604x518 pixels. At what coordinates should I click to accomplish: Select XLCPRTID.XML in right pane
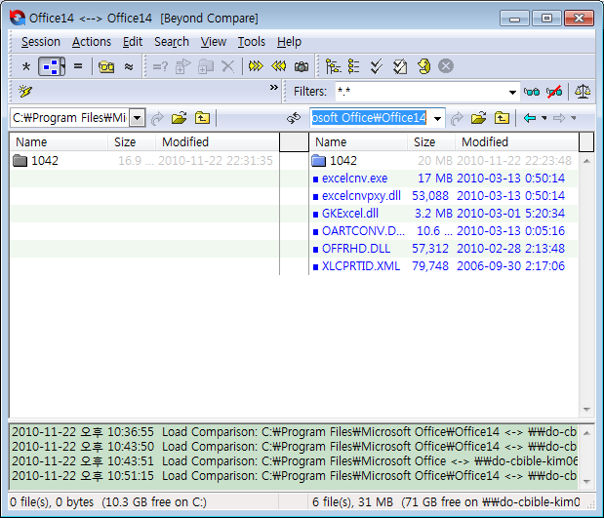(x=443, y=266)
